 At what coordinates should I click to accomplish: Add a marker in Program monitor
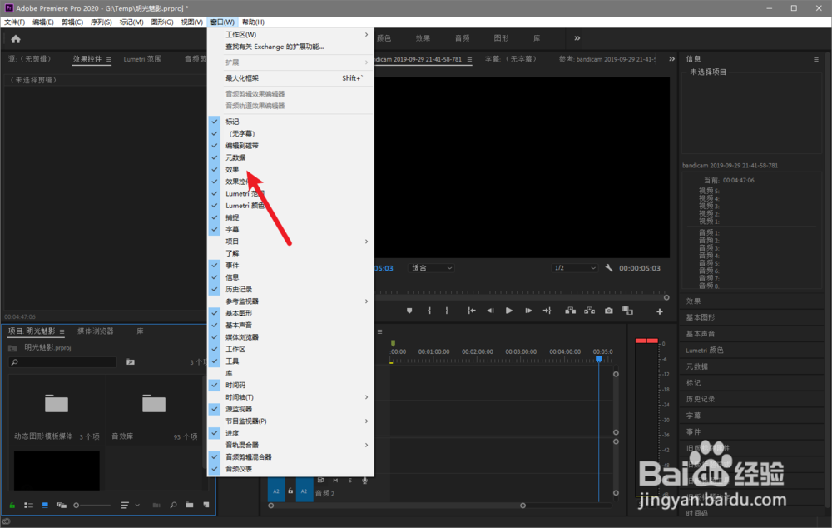[409, 311]
